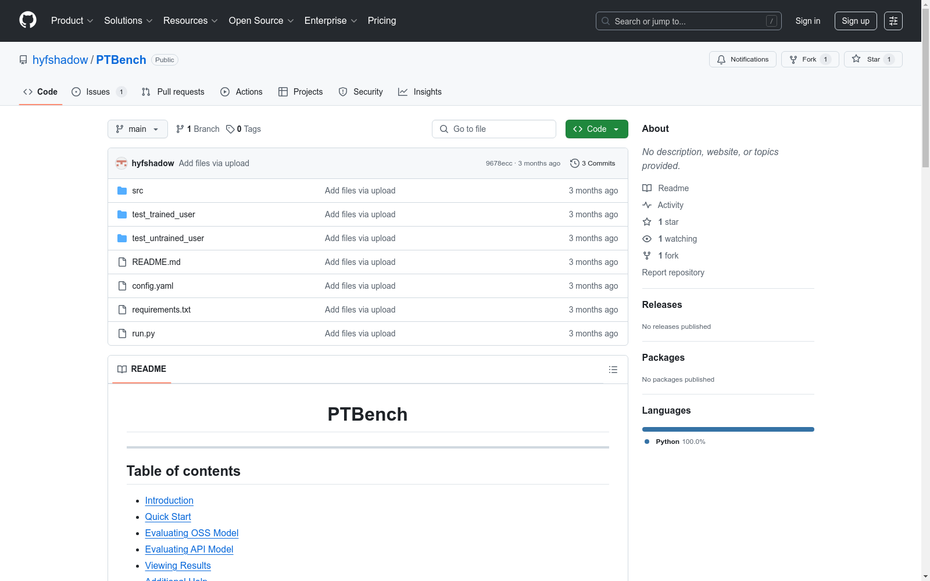Open the main branch selector dropdown
This screenshot has width=930, height=581.
tap(138, 129)
